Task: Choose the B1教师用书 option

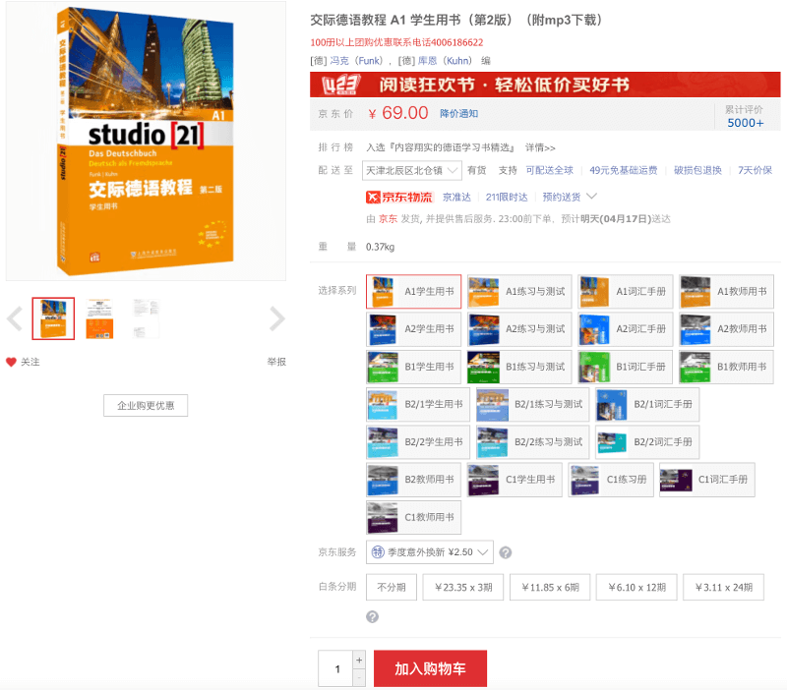Action: pyautogui.click(x=726, y=367)
